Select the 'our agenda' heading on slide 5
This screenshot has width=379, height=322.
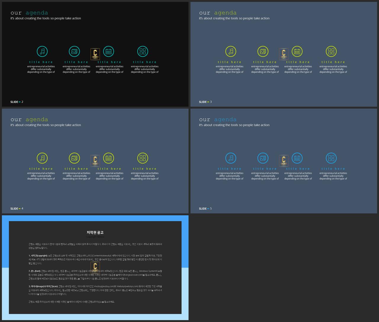218,119
